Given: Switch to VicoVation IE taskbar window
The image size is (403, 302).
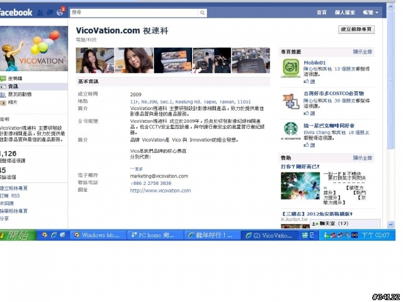Looking at the screenshot, I should click(x=270, y=235).
